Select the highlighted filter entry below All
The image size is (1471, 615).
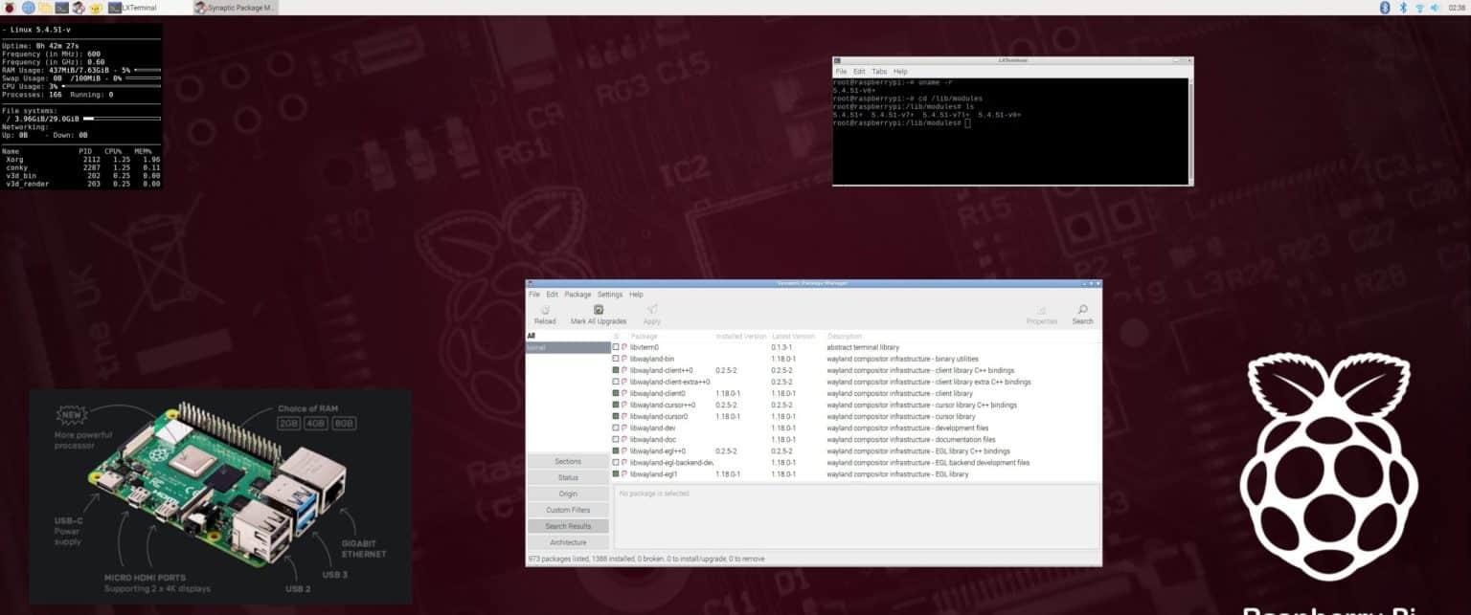(568, 347)
